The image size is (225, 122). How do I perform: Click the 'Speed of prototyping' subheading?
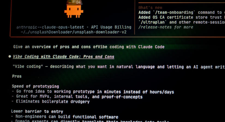pyautogui.click(x=35, y=86)
